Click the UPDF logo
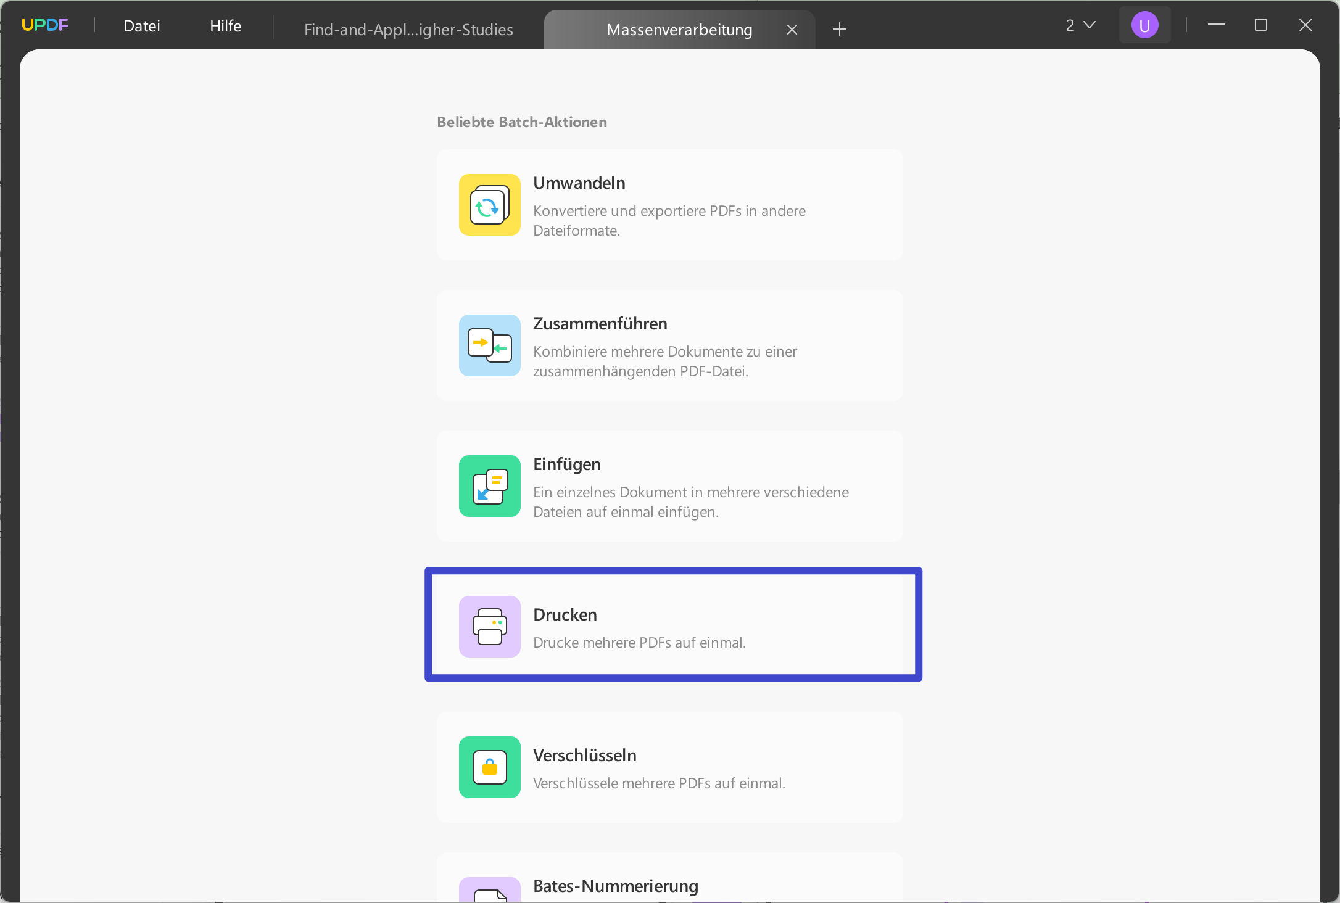The width and height of the screenshot is (1340, 903). tap(45, 25)
